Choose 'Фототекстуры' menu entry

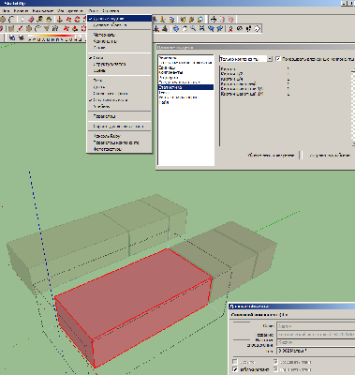pos(119,149)
